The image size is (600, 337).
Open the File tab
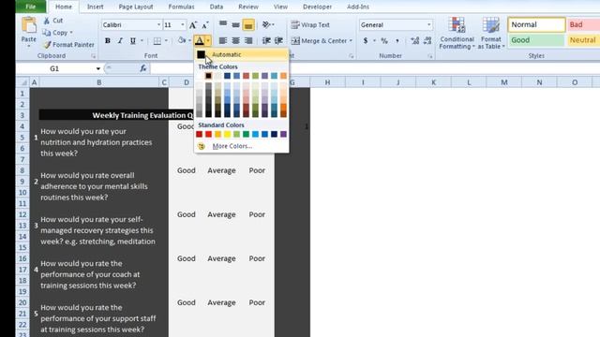pyautogui.click(x=31, y=7)
